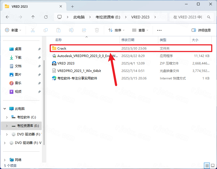This screenshot has height=169, width=217.
Task: Click the Delete trash bin icon
Action: (97, 30)
